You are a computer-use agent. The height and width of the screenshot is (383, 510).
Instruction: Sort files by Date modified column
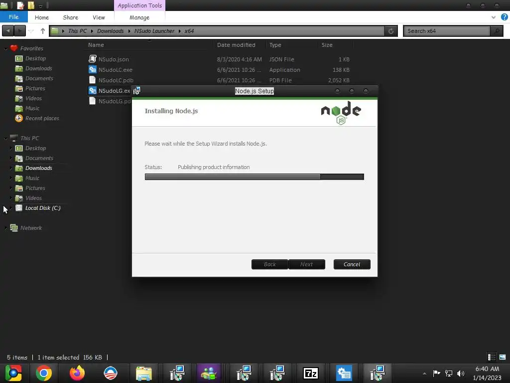236,45
